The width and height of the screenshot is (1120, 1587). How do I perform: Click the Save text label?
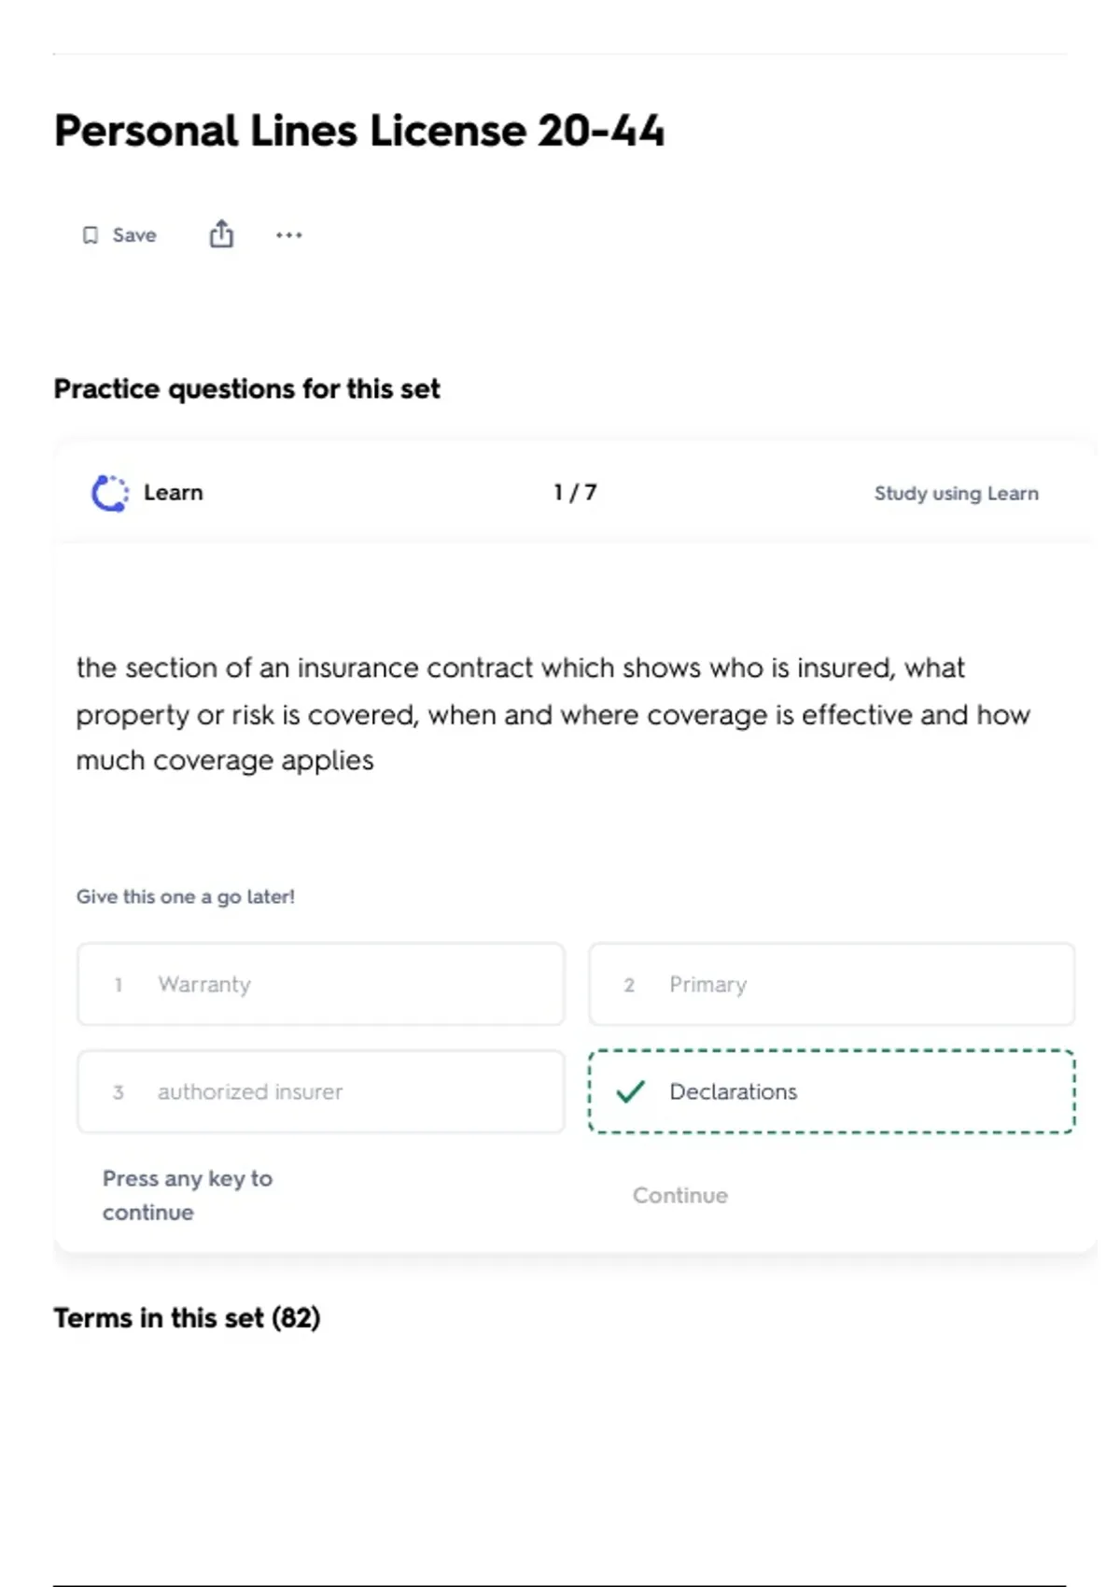(x=134, y=235)
